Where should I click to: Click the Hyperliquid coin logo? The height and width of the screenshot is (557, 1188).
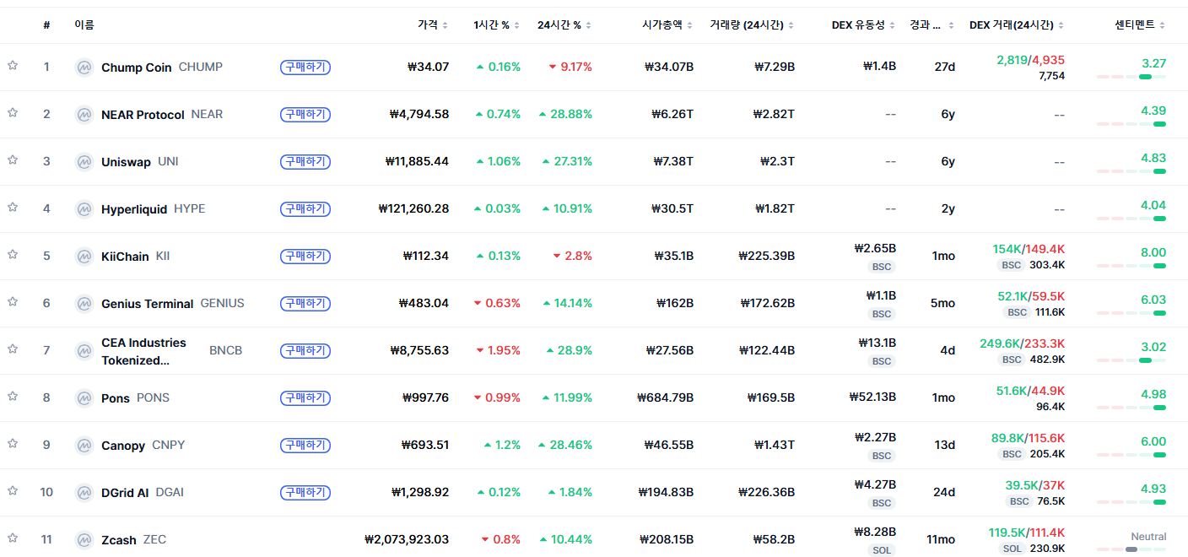[84, 209]
